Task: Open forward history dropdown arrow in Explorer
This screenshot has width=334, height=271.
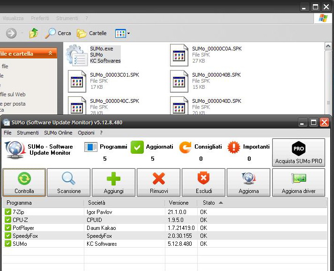Action: (22, 33)
